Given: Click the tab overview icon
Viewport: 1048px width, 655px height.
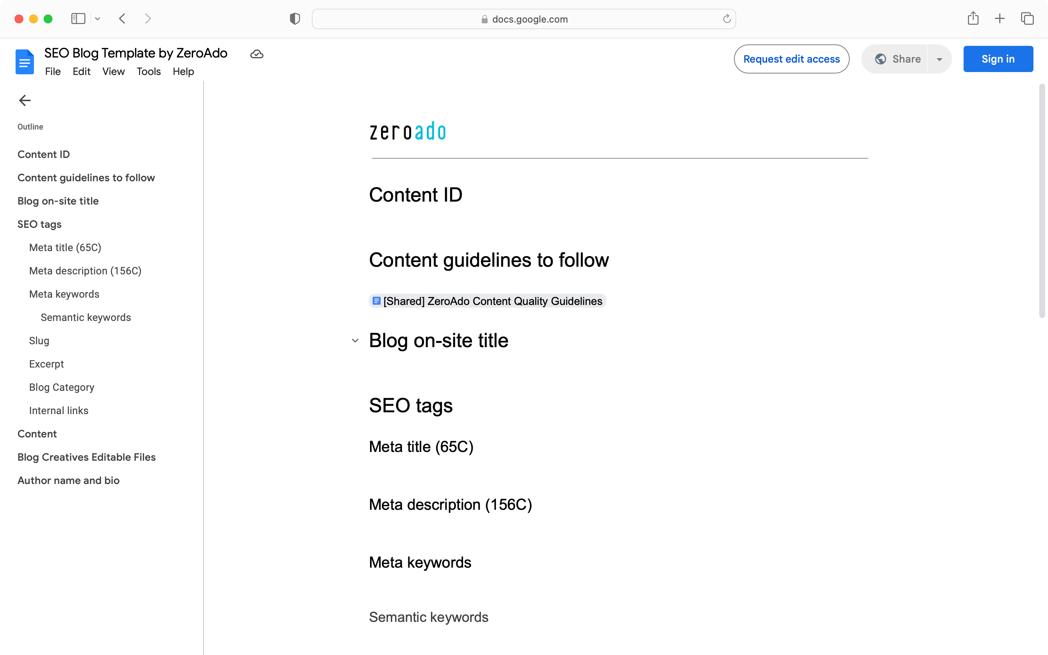Looking at the screenshot, I should point(1027,19).
